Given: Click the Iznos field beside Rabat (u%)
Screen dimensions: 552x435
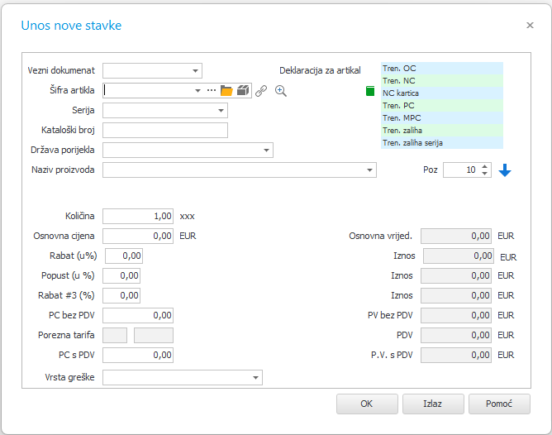Looking at the screenshot, I should [459, 256].
